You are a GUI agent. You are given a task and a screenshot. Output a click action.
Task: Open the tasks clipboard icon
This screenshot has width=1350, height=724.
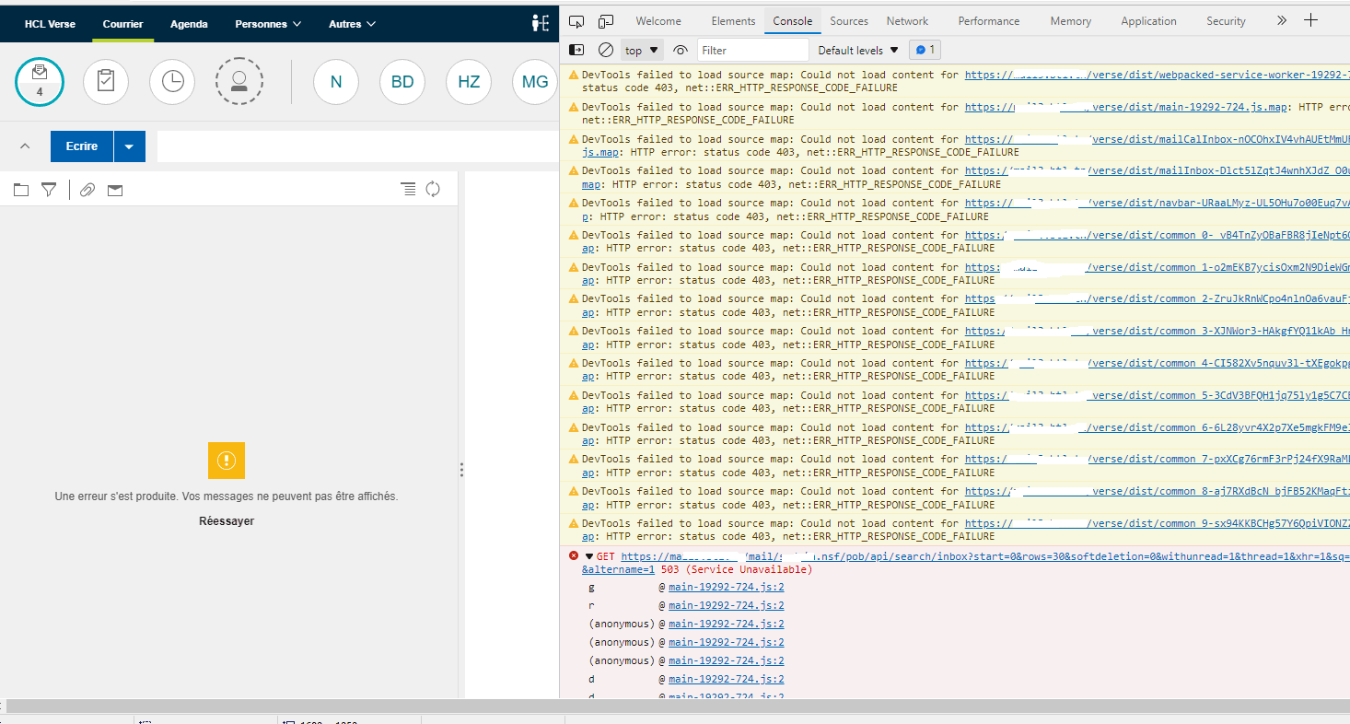coord(106,81)
